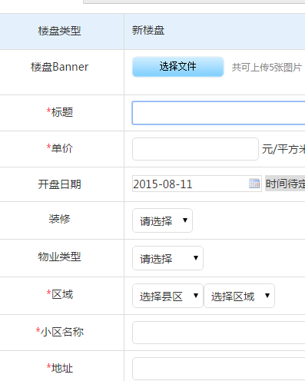Open the 选择县区 dropdown
This screenshot has height=381, width=305.
[x=167, y=296]
